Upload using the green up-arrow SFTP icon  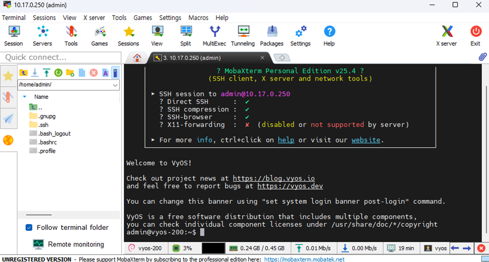46,72
